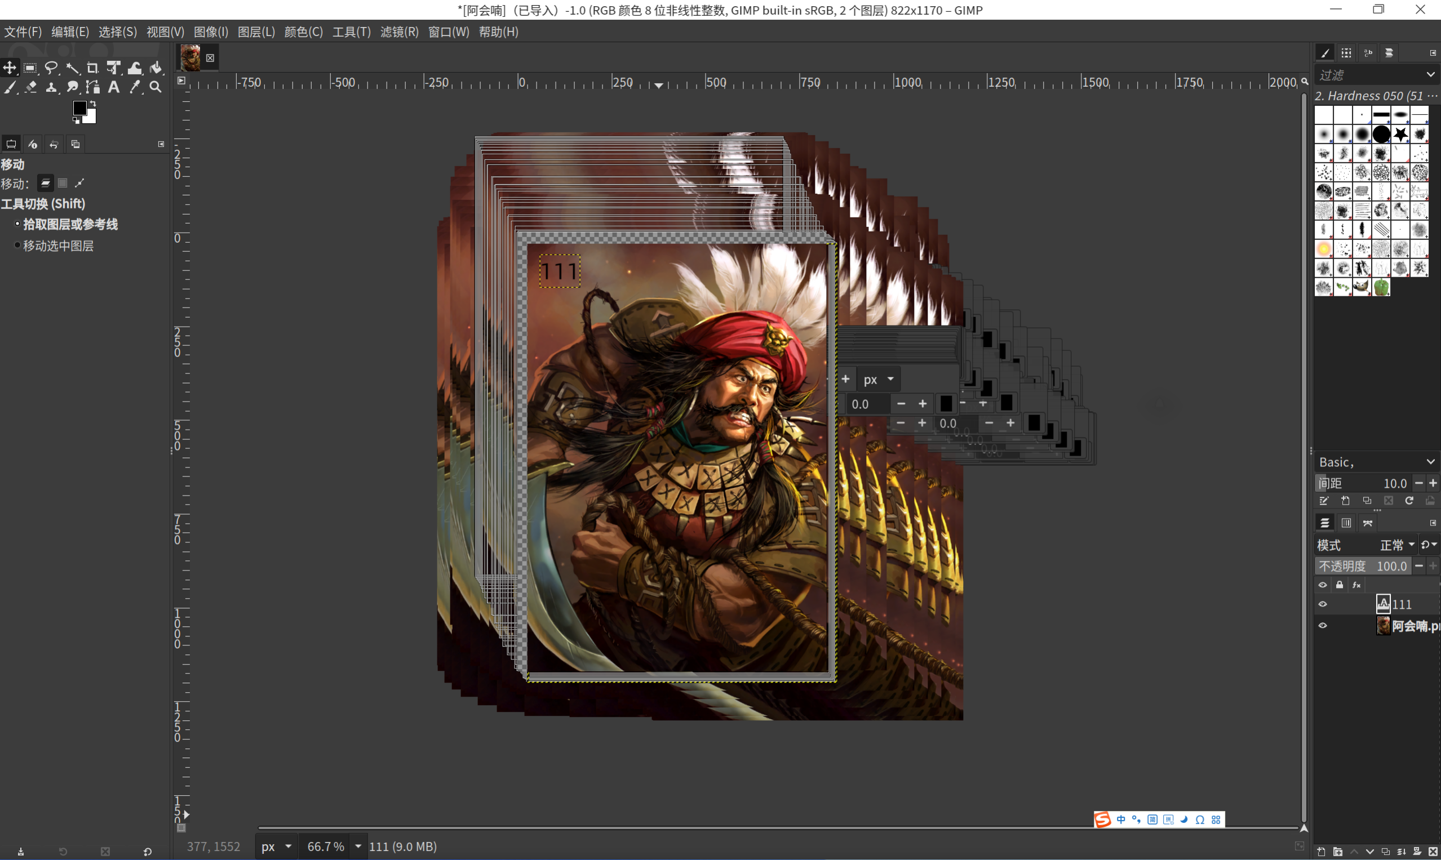1441x860 pixels.
Task: Increase brush 间距 spacing with plus button
Action: (1433, 483)
